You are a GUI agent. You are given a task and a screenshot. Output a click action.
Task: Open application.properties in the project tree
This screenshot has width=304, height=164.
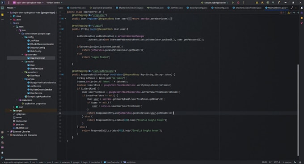pyautogui.click(x=34, y=104)
